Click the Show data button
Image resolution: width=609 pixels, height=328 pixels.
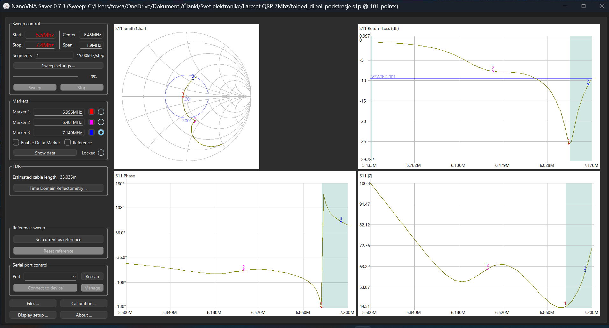pos(45,153)
